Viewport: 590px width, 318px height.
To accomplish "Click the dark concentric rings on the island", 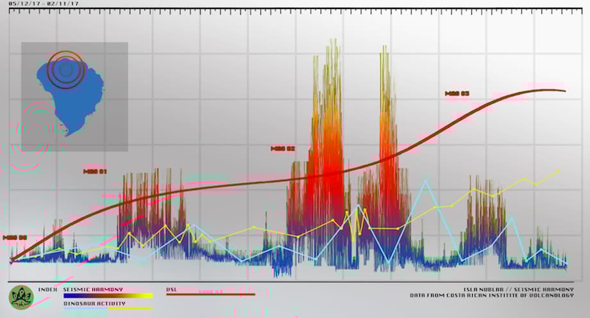I will coord(62,70).
